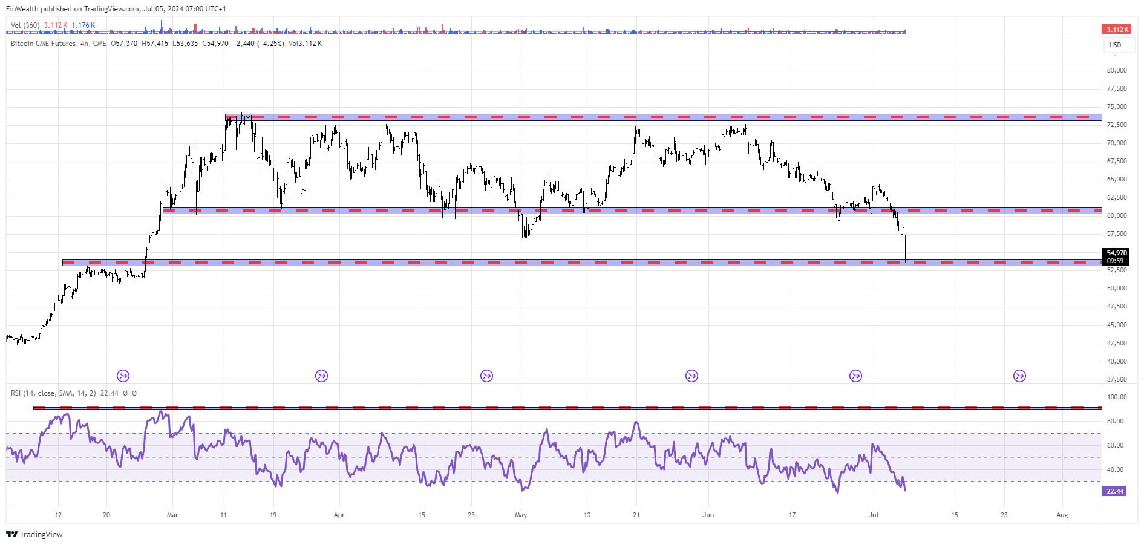Click the late-March contract switch marker icon
Viewport: 1144px width, 545px height.
321,376
